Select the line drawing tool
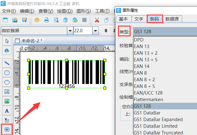Screen dimensions: 197x135 click(x=7, y=63)
